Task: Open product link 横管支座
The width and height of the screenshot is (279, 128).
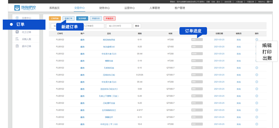Action: pos(109,61)
